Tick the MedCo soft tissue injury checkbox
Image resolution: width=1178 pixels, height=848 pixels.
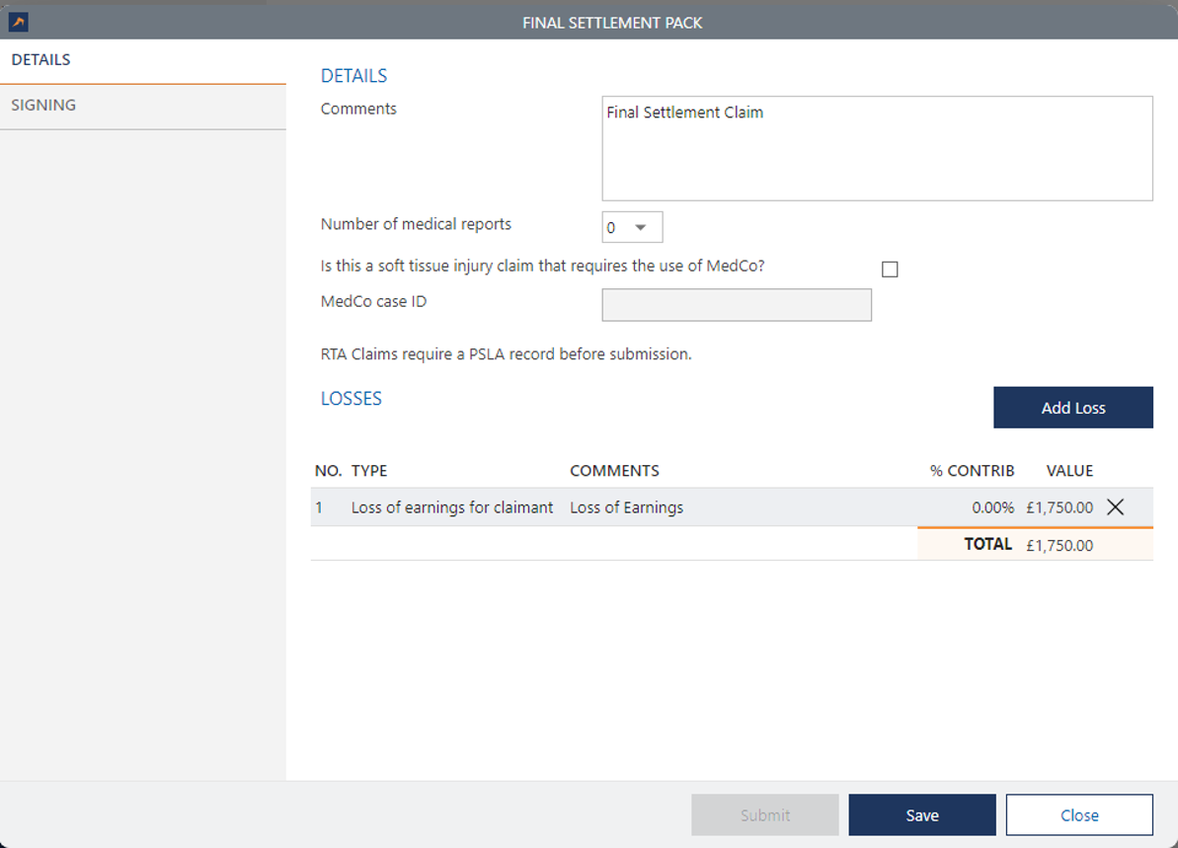pyautogui.click(x=890, y=270)
